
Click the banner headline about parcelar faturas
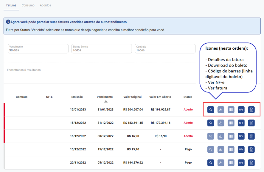pyautogui.click(x=69, y=22)
